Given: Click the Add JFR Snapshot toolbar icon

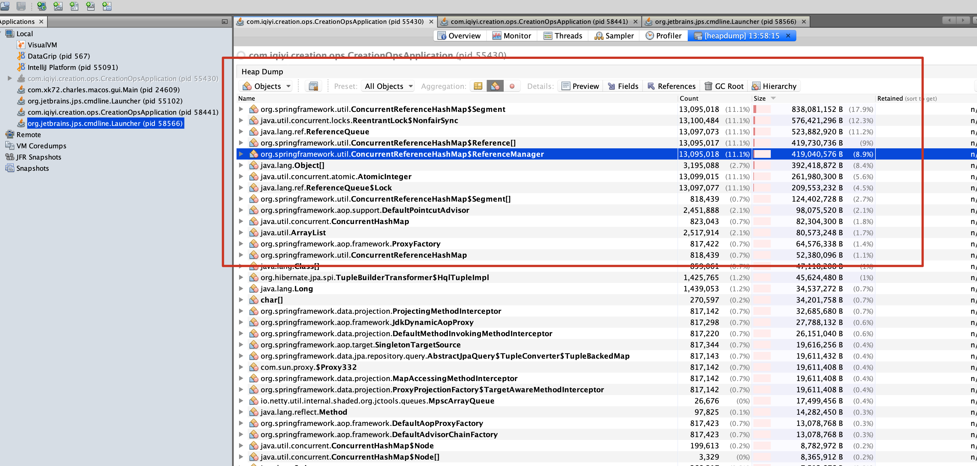Looking at the screenshot, I should [90, 6].
